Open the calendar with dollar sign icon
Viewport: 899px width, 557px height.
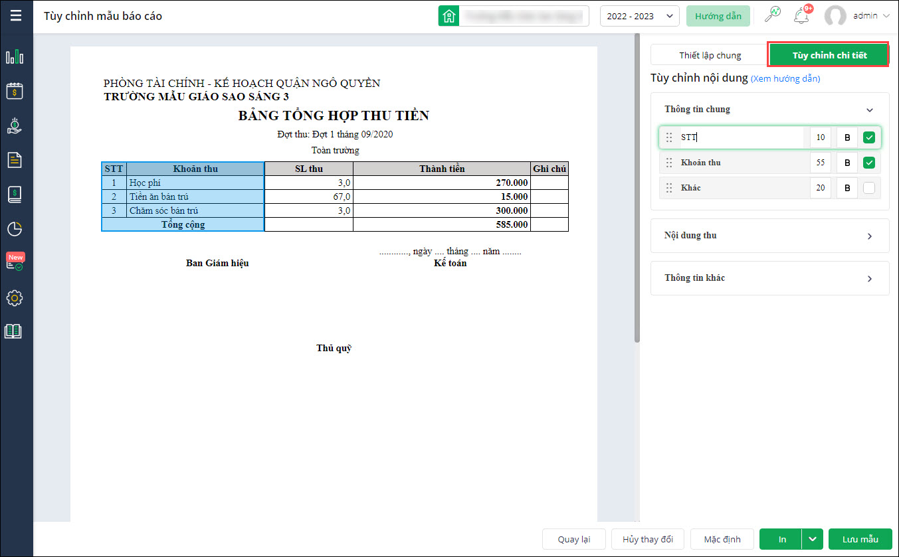click(x=15, y=91)
